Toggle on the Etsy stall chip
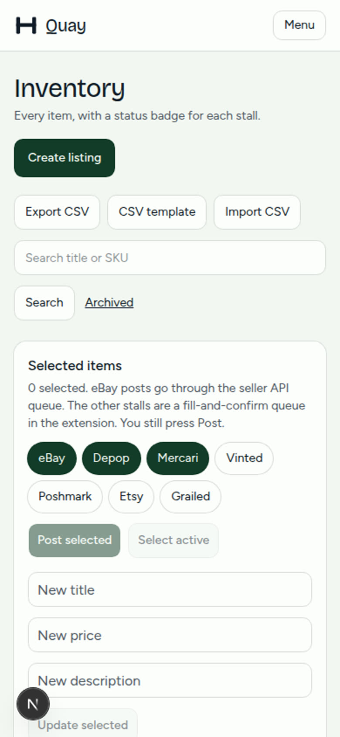 click(131, 497)
